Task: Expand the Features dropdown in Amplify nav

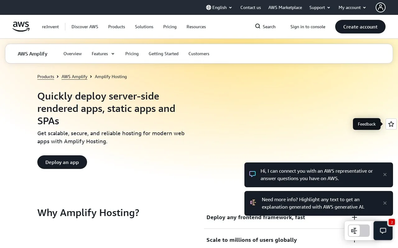Action: pyautogui.click(x=103, y=54)
